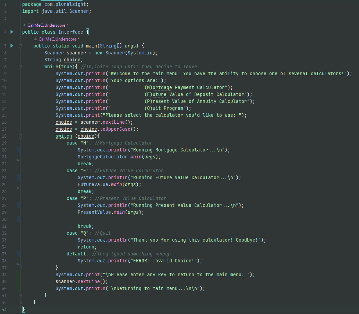Place caret on the choice variable on line 16
The height and width of the screenshot is (314, 359).
pyautogui.click(x=63, y=122)
